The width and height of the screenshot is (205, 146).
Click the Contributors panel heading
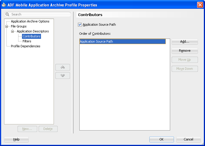(x=90, y=15)
